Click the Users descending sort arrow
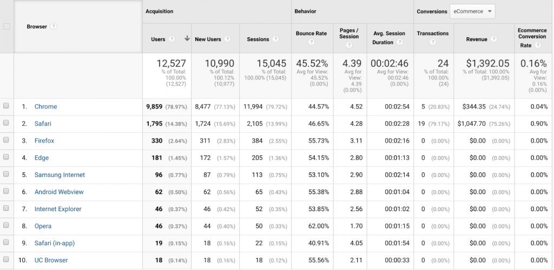This screenshot has height=270, width=554. tap(187, 39)
